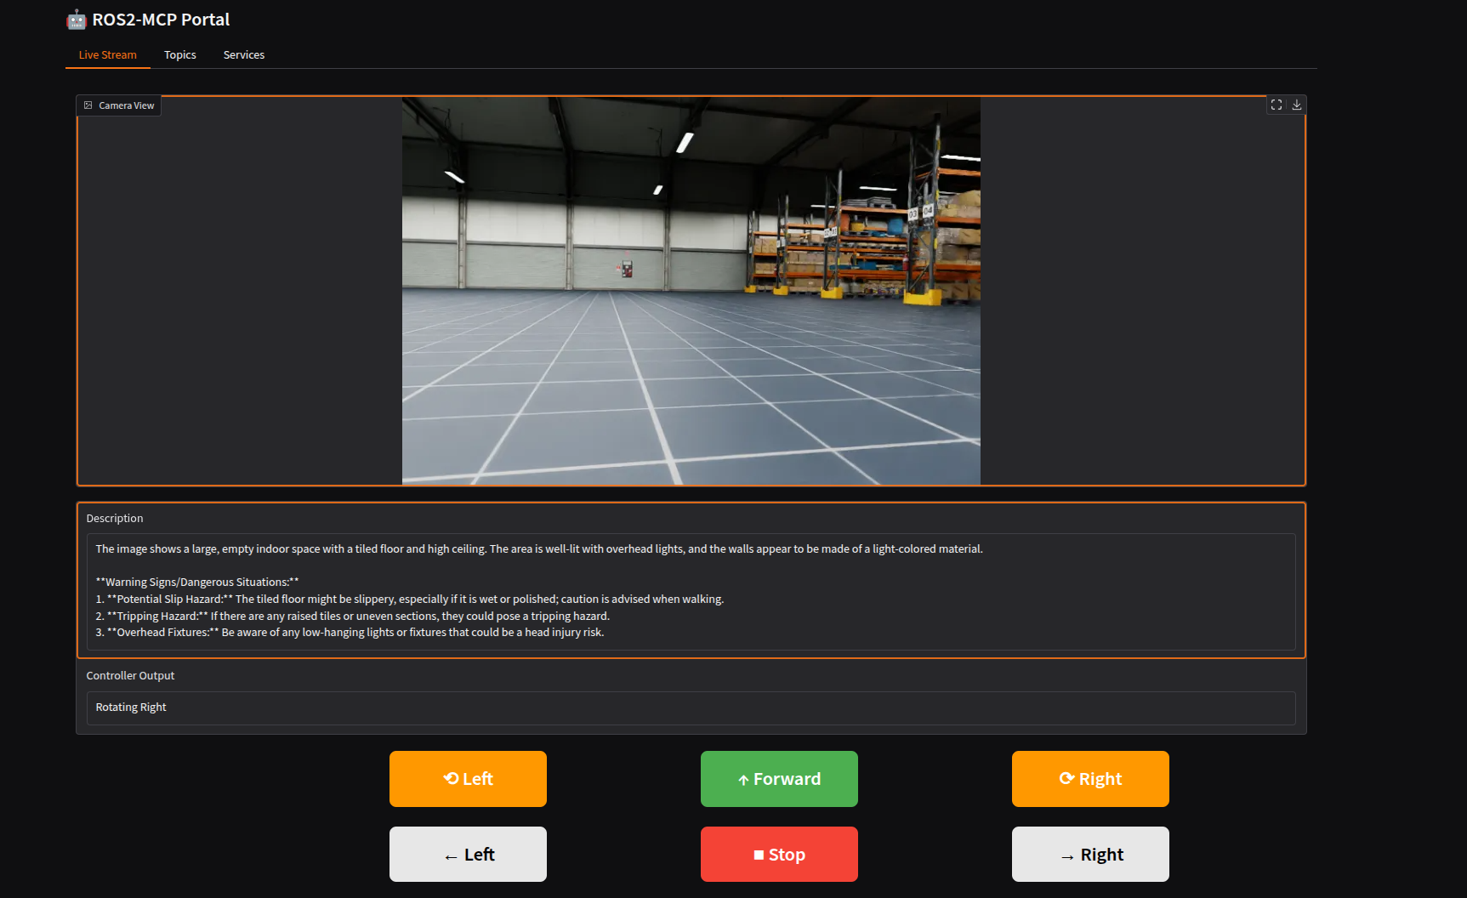Stop the robot
The width and height of the screenshot is (1467, 898).
pyautogui.click(x=779, y=855)
